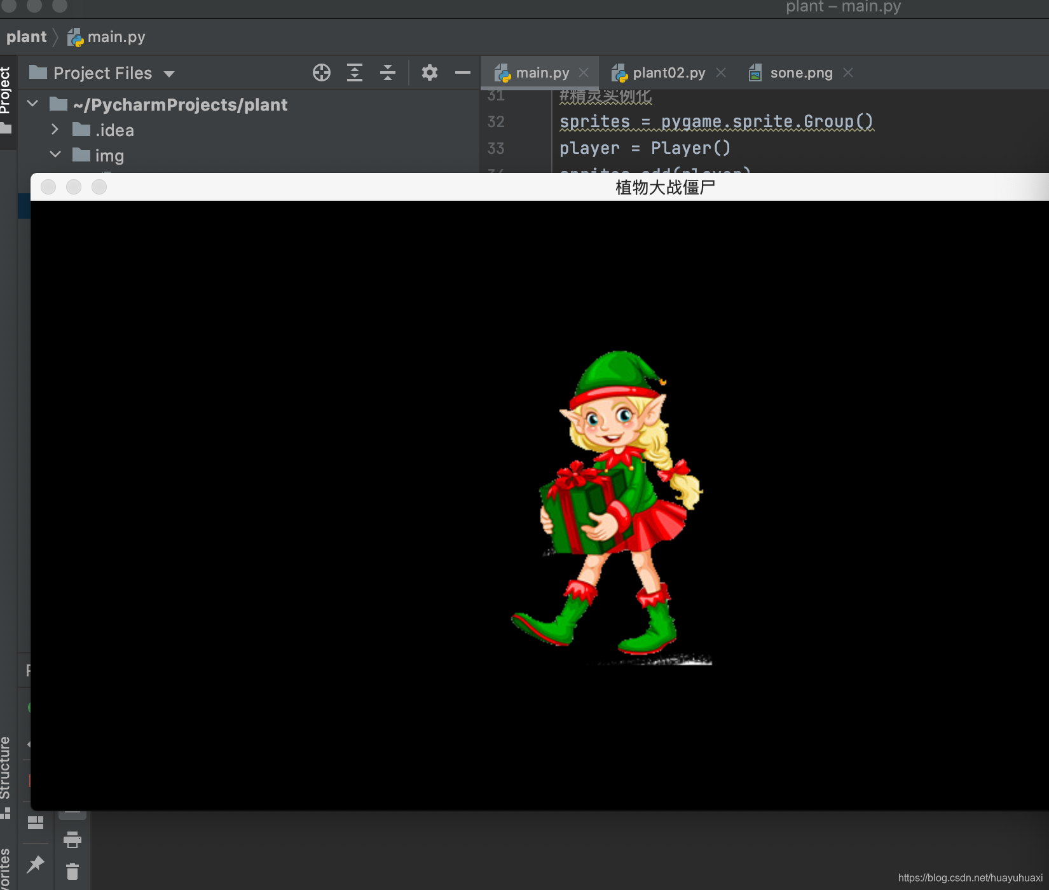Click the locate/select opened file target icon

322,72
